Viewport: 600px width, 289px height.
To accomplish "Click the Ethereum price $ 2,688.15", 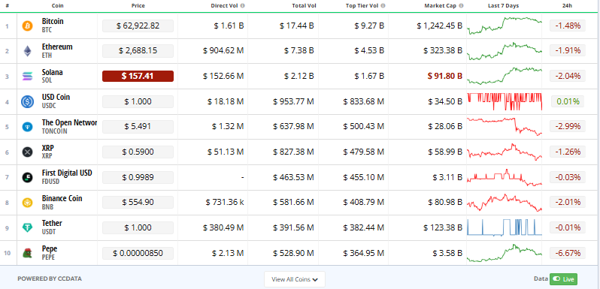I will (x=138, y=51).
